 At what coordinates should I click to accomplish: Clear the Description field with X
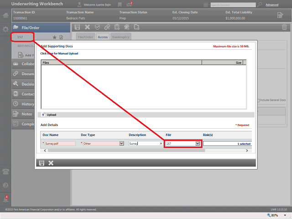pos(161,143)
